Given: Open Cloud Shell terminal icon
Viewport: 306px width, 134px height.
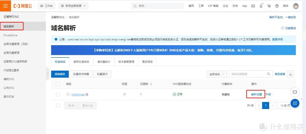Looking at the screenshot, I should 253,6.
